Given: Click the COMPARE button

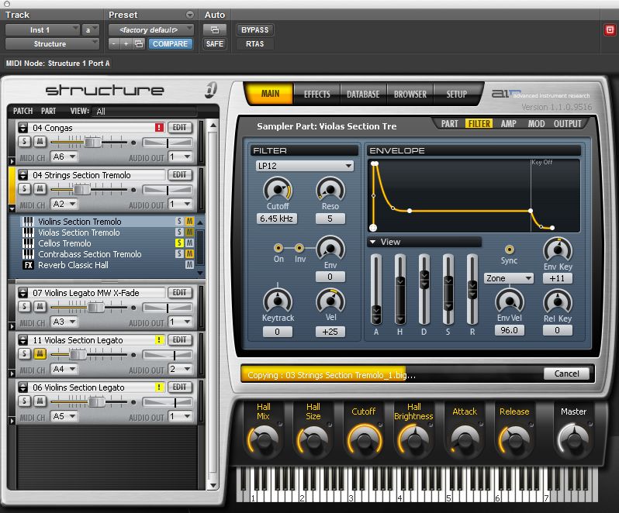Looking at the screenshot, I should pyautogui.click(x=171, y=43).
